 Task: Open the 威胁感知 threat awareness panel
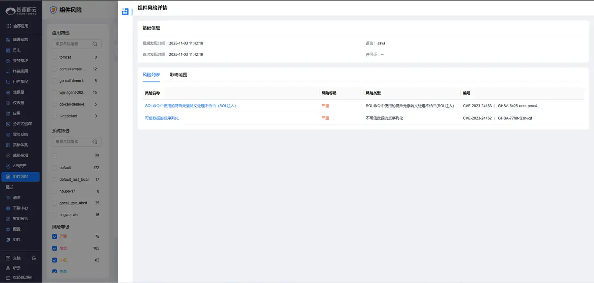tap(19, 155)
